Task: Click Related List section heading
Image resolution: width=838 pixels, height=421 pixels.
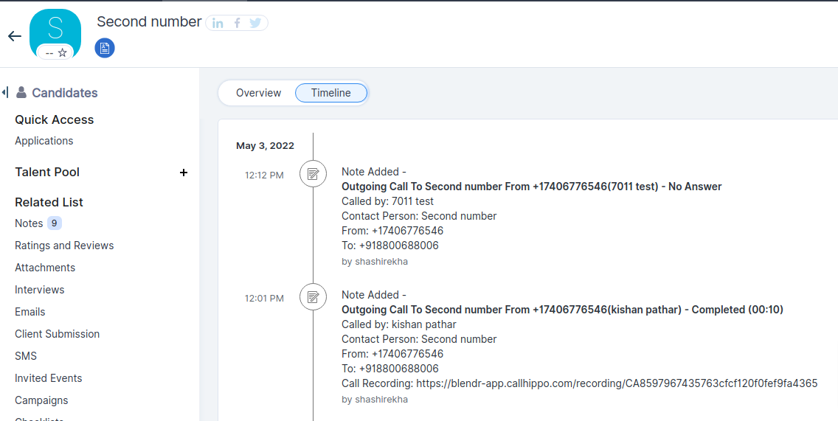Action: pyautogui.click(x=49, y=203)
